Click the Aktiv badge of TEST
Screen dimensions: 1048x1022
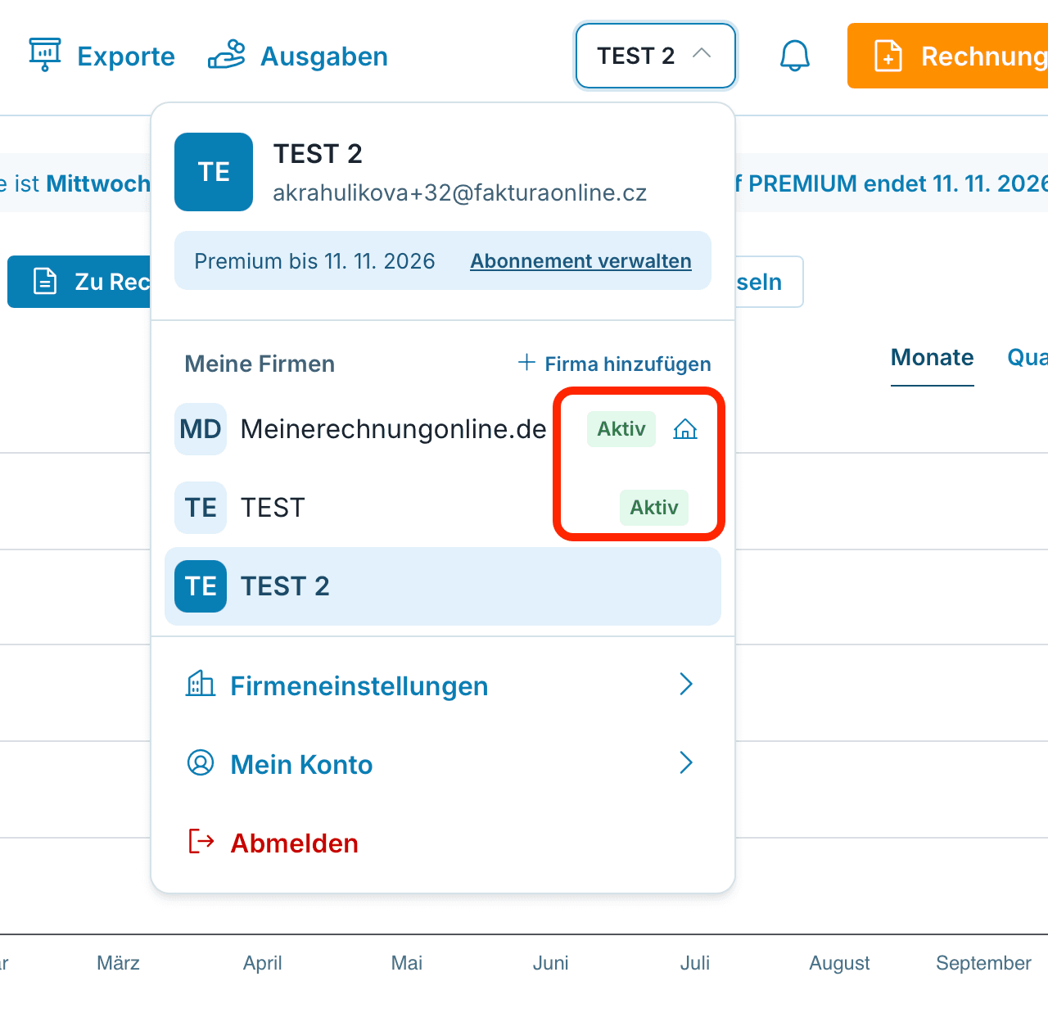click(654, 508)
